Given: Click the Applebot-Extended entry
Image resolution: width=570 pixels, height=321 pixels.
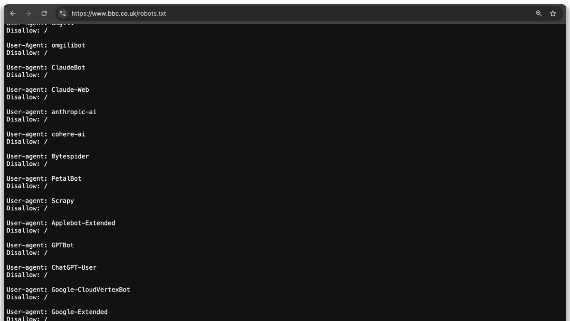Looking at the screenshot, I should pos(61,223).
